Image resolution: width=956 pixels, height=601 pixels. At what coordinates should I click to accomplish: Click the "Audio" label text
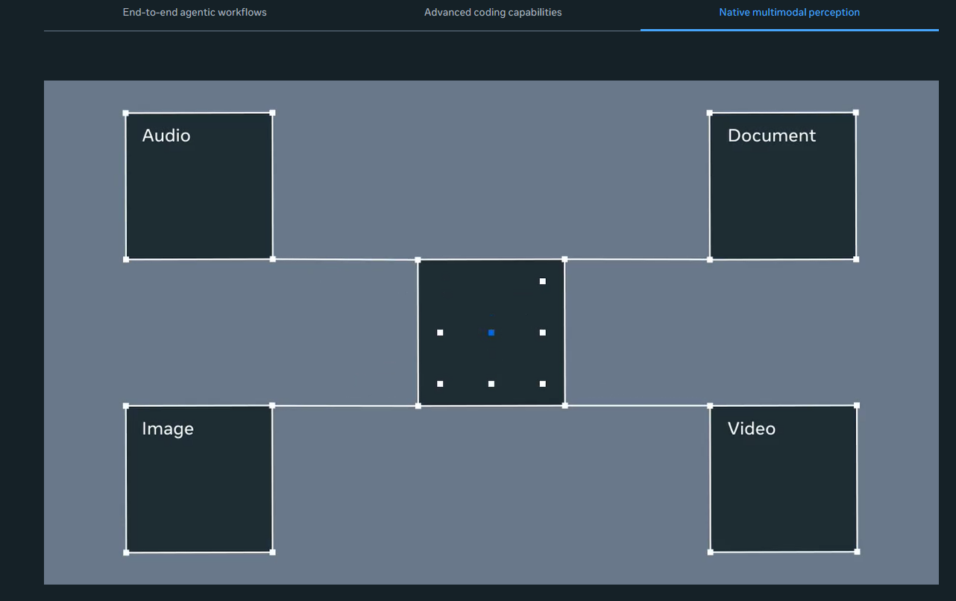pyautogui.click(x=166, y=136)
